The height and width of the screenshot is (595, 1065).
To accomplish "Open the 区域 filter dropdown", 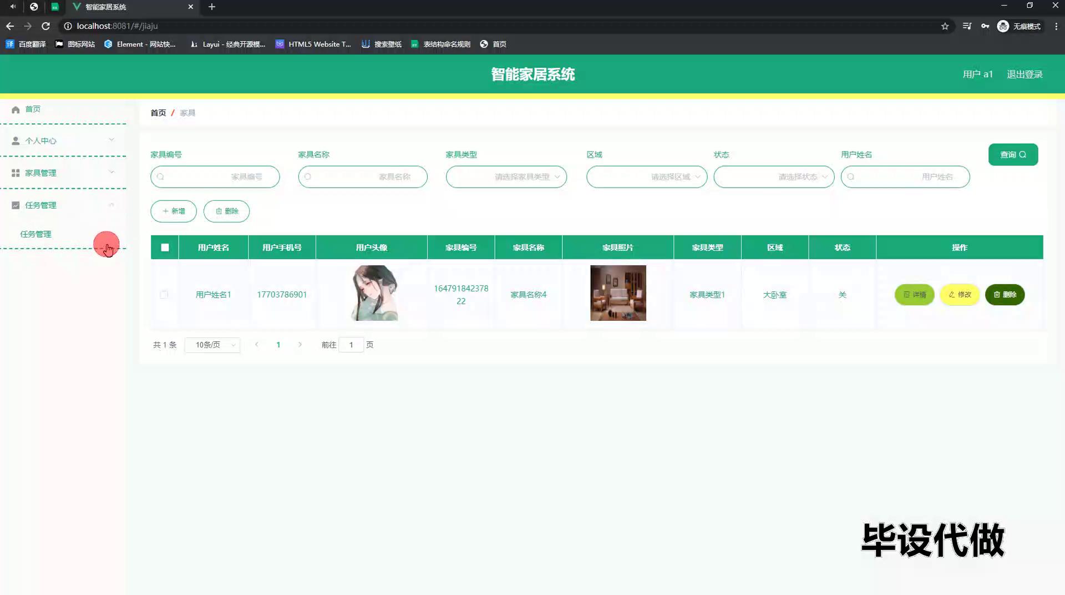I will pyautogui.click(x=646, y=177).
